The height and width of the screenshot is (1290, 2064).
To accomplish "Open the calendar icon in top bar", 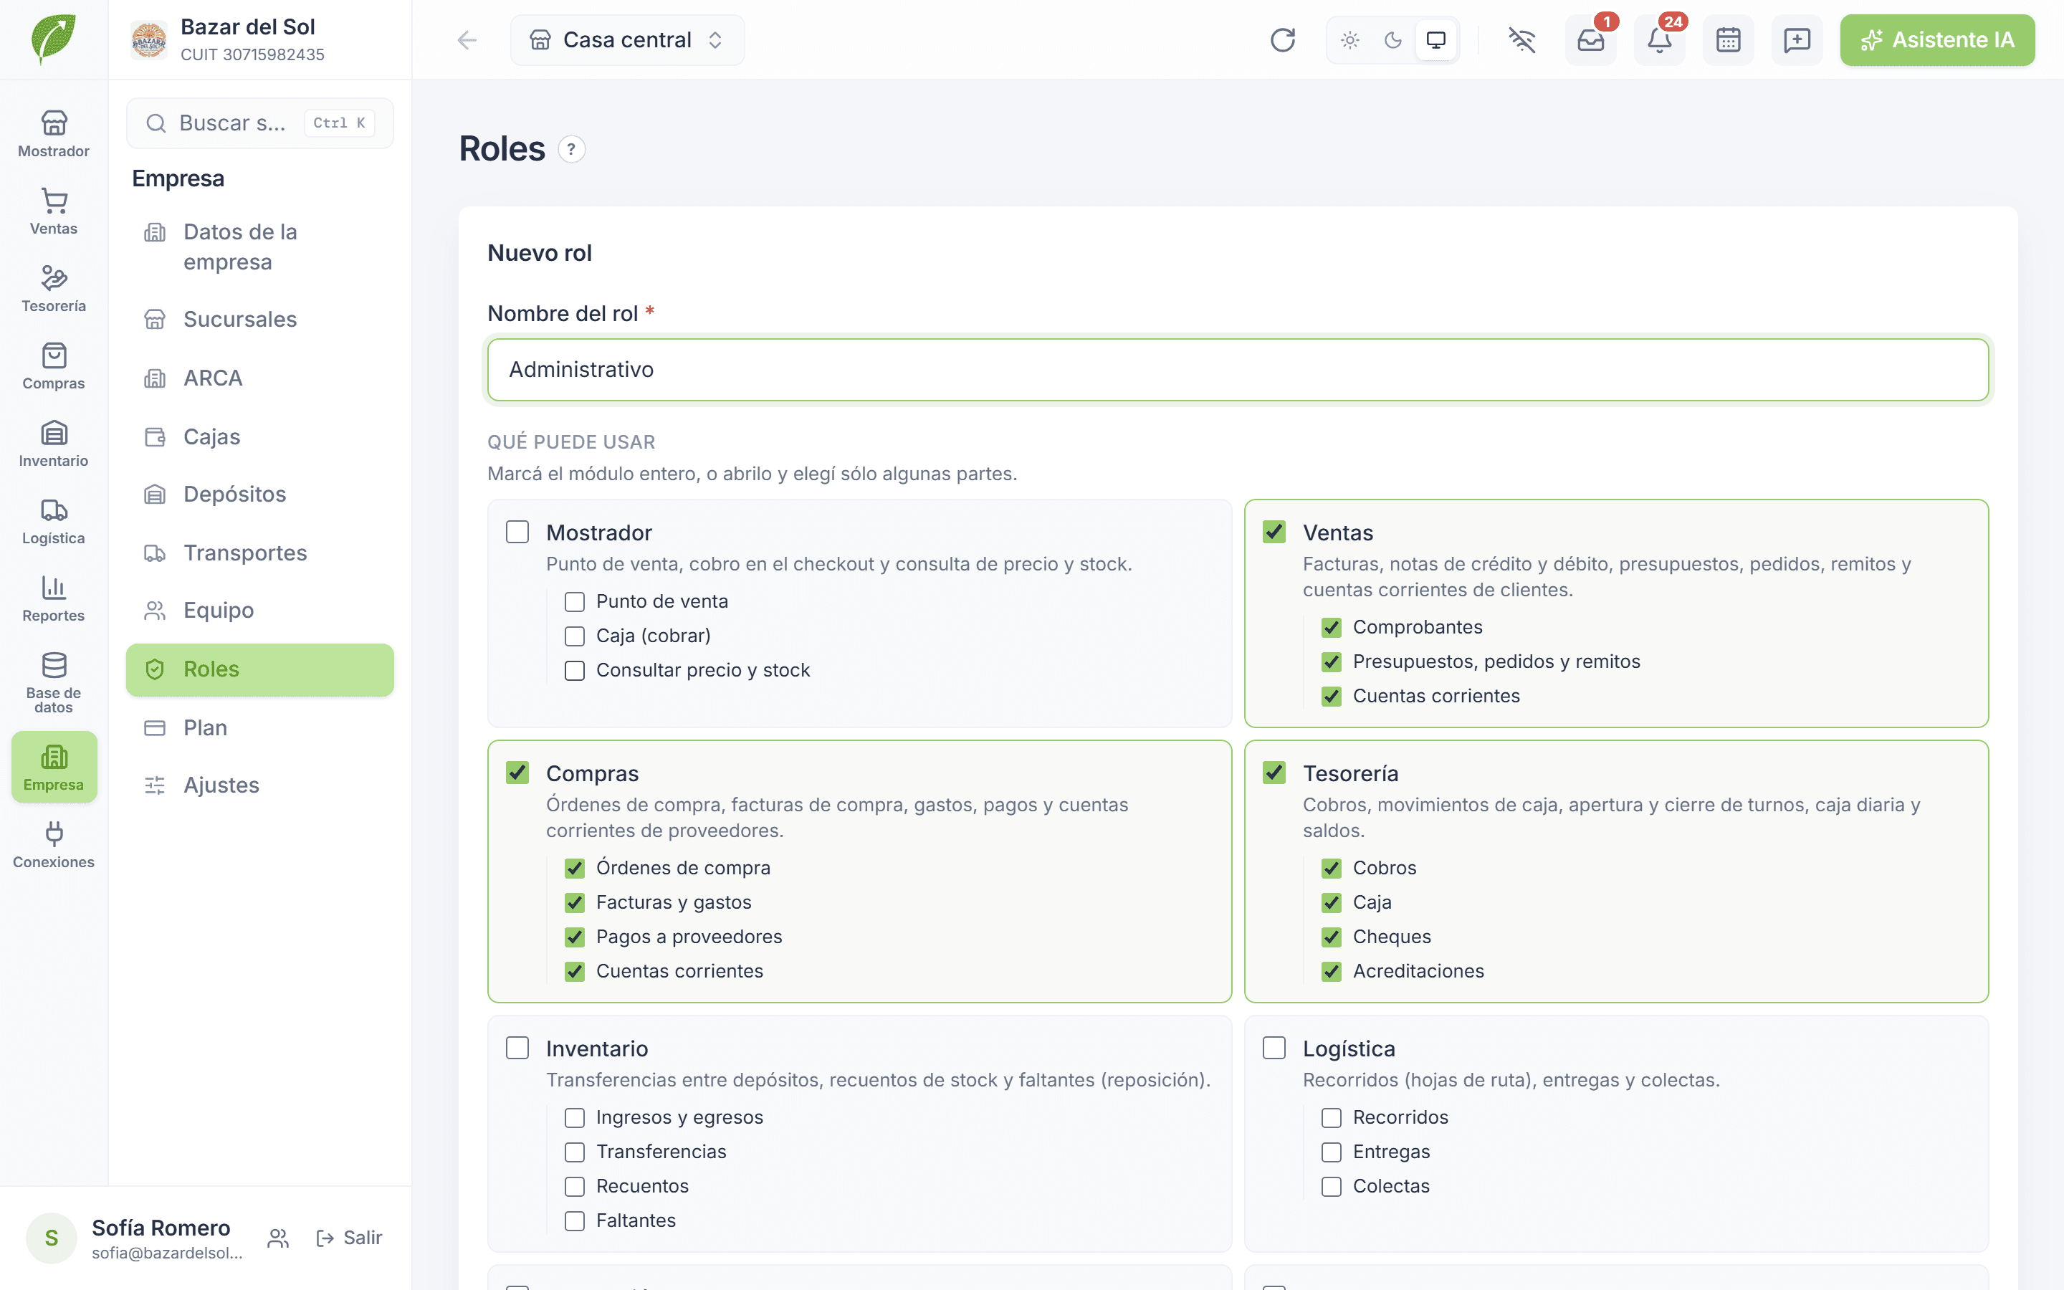I will [1729, 40].
